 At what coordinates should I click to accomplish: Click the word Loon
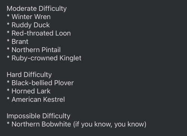pos(63,33)
